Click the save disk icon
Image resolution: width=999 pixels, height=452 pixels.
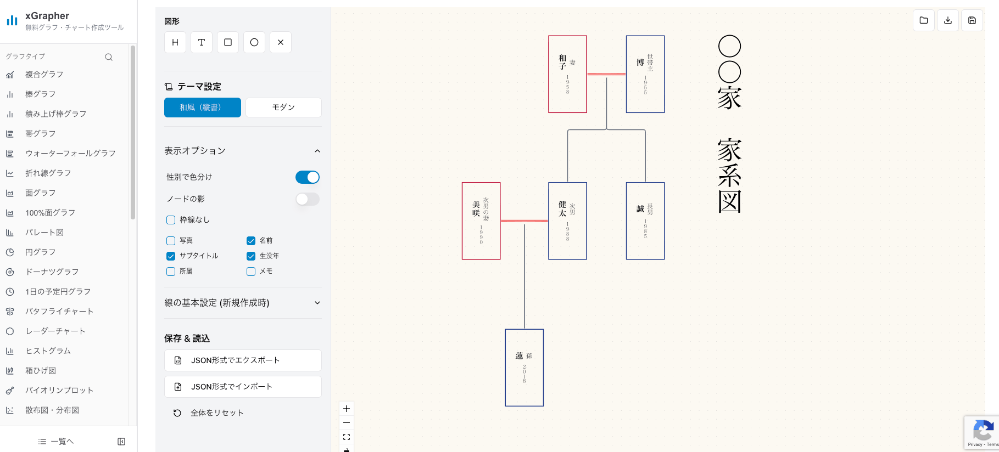pyautogui.click(x=972, y=20)
